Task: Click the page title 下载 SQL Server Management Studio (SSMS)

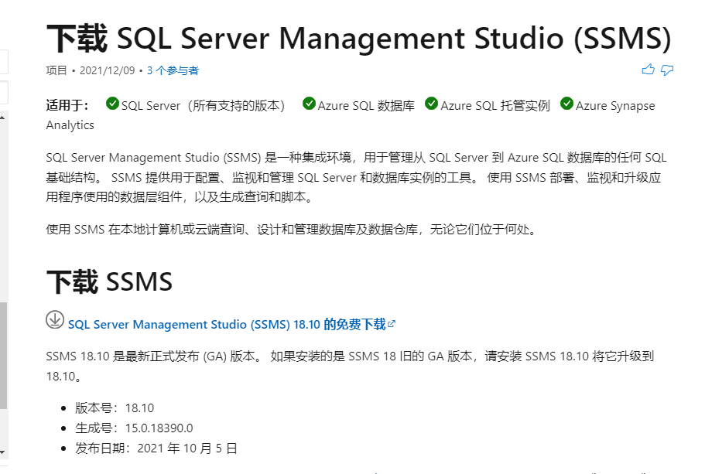Action: pos(359,38)
